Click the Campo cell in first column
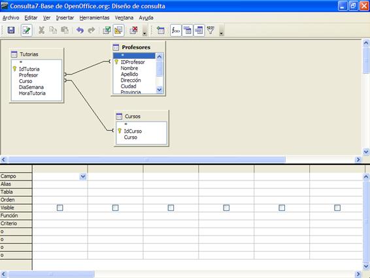370x278 pixels. (60, 177)
